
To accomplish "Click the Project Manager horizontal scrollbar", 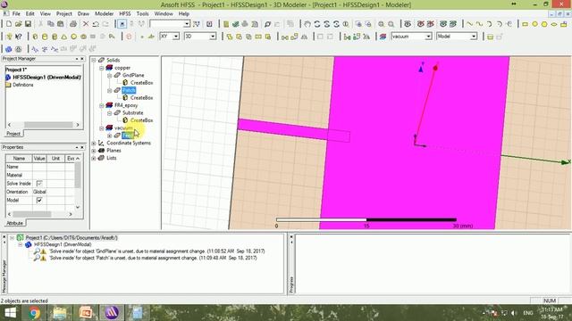I will (x=44, y=125).
